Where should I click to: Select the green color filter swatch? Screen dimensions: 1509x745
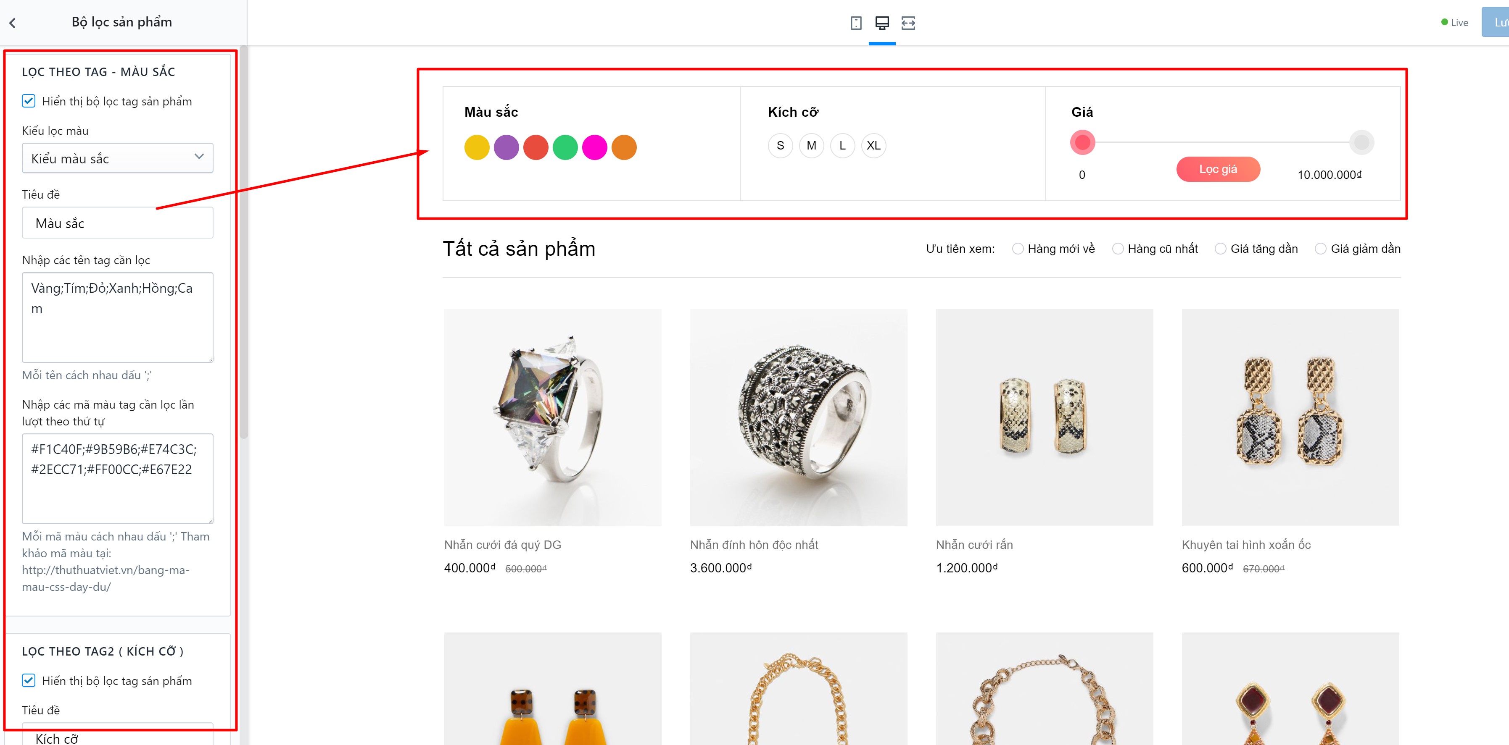(x=565, y=147)
